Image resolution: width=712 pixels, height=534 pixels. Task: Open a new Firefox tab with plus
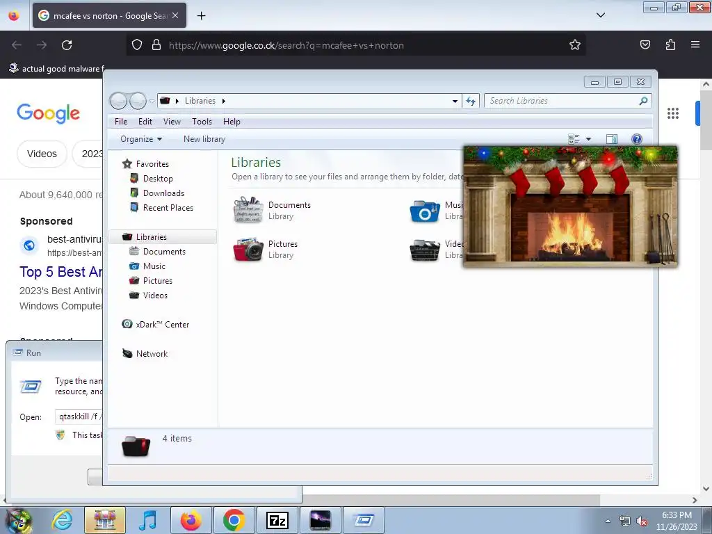[x=201, y=16]
